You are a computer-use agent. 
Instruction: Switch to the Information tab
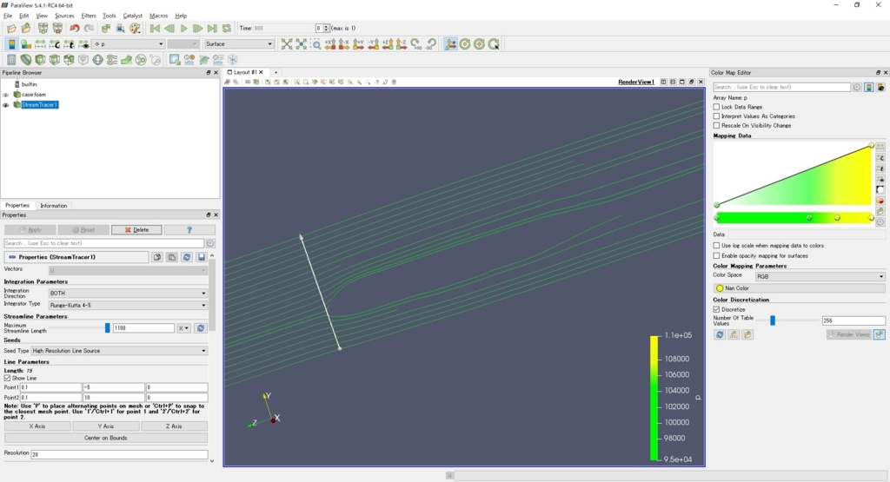point(53,206)
